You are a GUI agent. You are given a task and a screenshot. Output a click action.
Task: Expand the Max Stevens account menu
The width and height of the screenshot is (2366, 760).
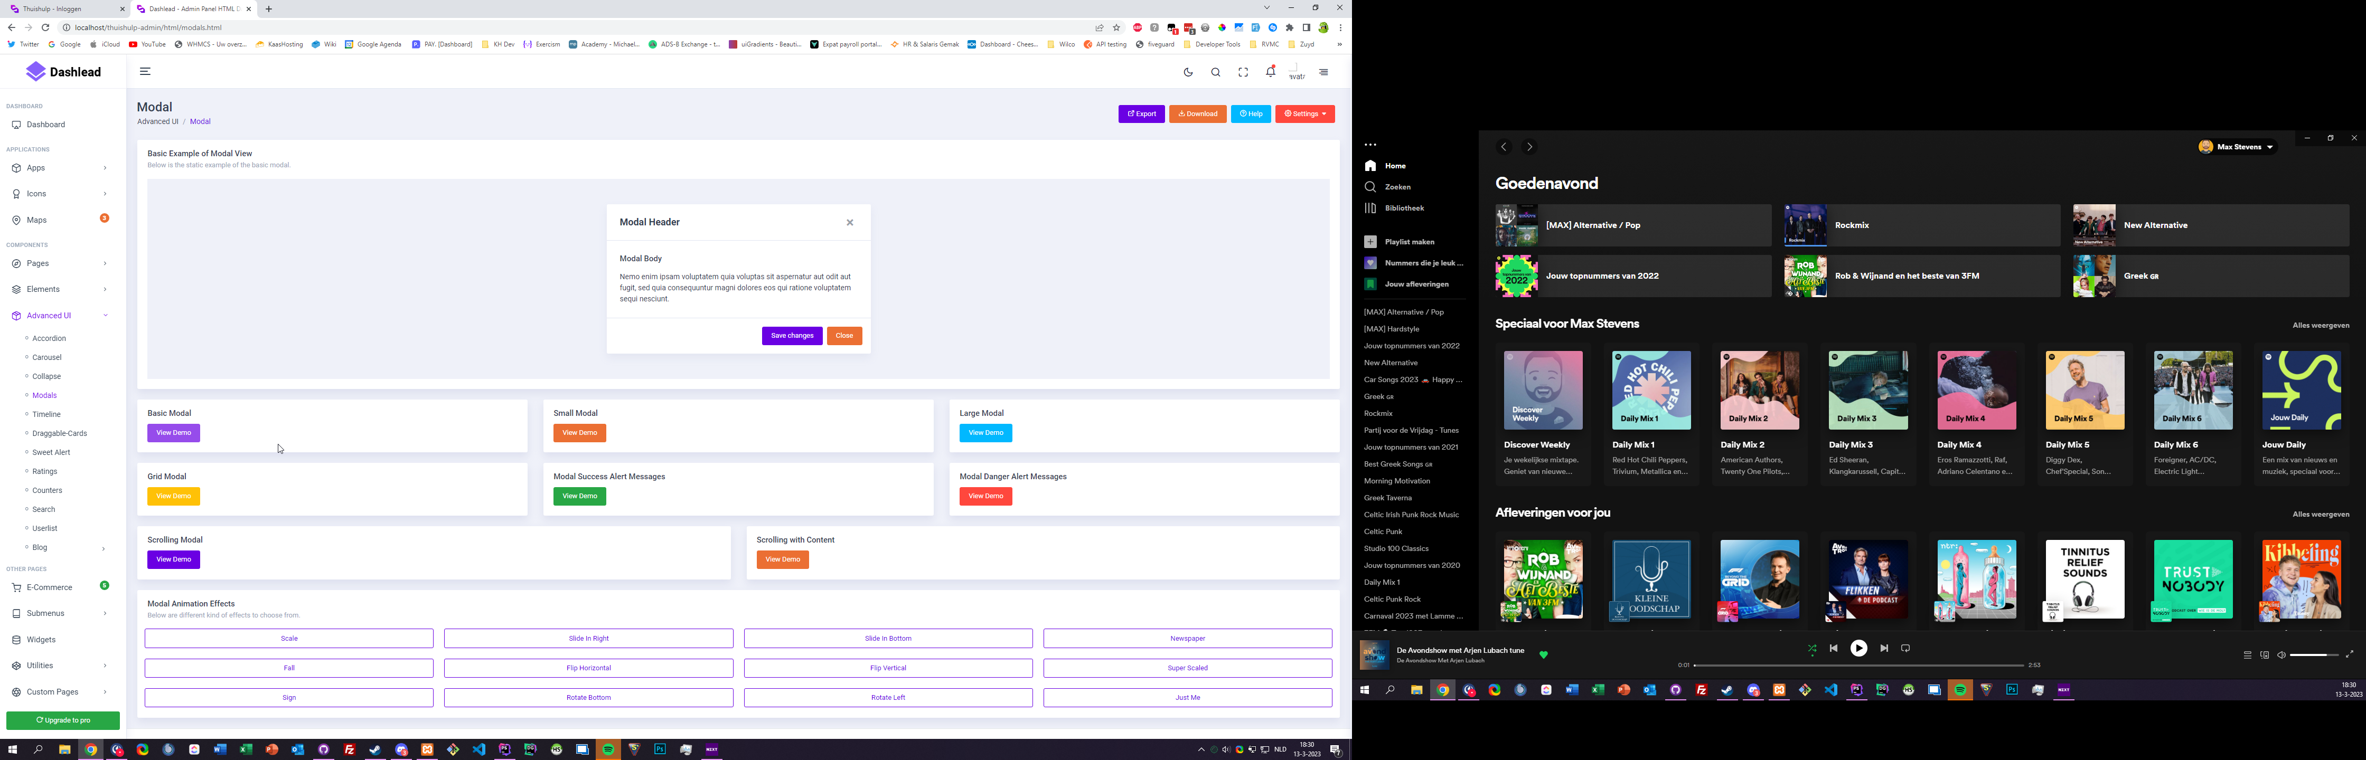click(x=2237, y=147)
